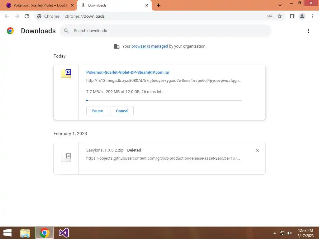Open Chrome's three-dot main menu
Image resolution: width=319 pixels, height=239 pixels.
point(312,16)
